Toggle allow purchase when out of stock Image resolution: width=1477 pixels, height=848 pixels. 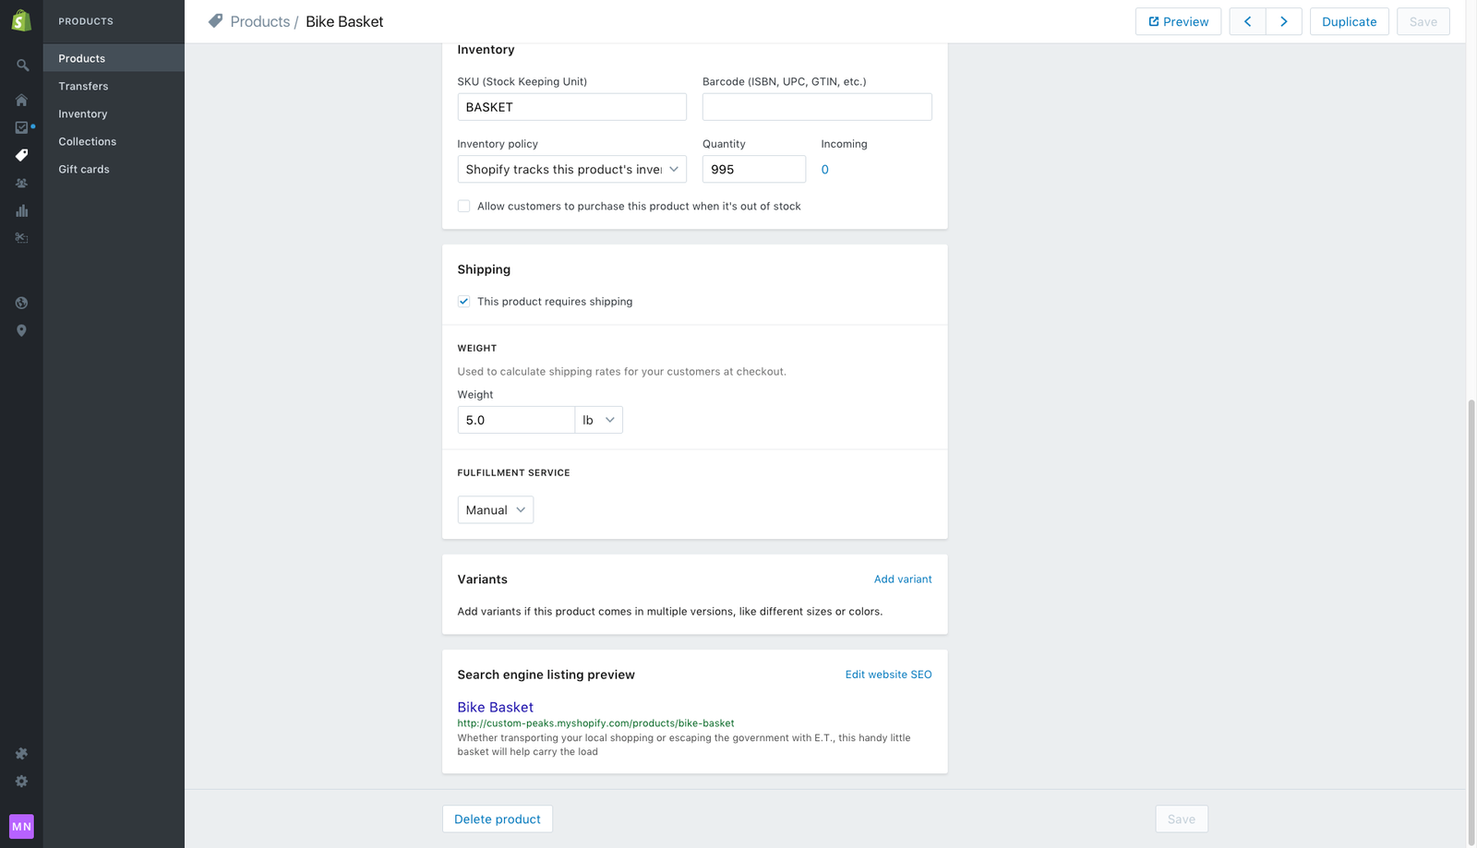463,206
